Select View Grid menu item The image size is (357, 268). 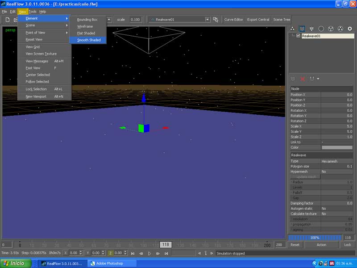tap(45, 47)
